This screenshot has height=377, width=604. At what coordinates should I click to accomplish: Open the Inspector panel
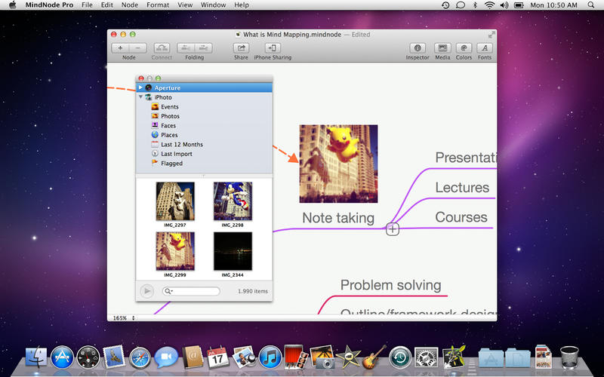(x=418, y=48)
